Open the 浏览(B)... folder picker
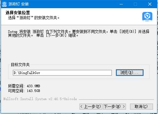 tap(130, 72)
